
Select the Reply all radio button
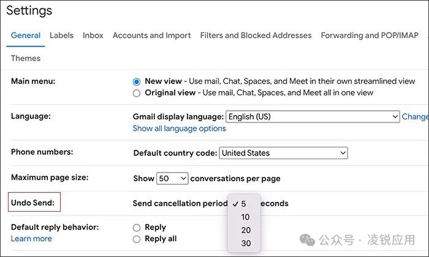pos(137,239)
